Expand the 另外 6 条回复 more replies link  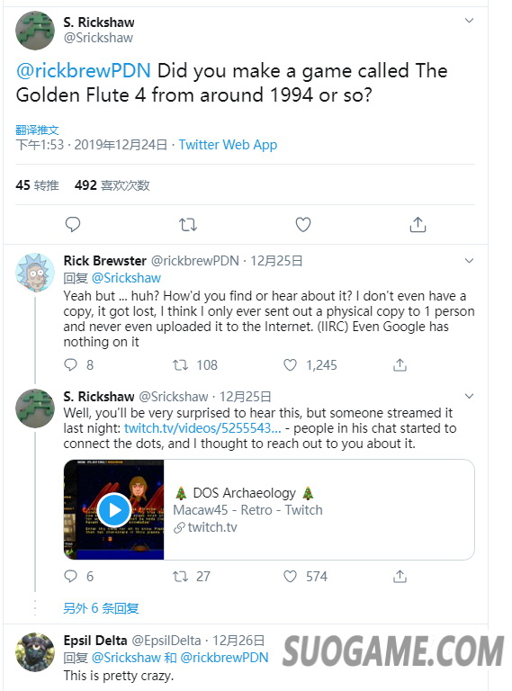[x=101, y=608]
